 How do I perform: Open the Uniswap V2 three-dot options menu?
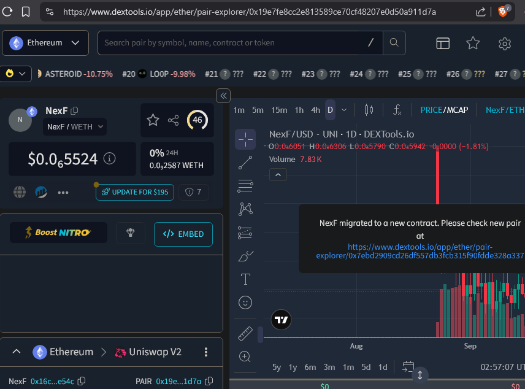206,352
